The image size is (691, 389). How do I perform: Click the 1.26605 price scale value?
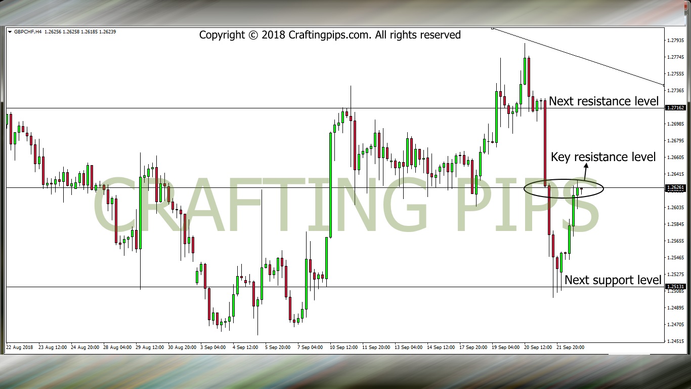click(676, 157)
